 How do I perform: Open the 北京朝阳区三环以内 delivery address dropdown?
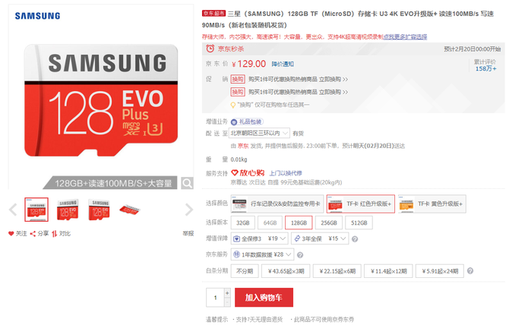coord(260,133)
